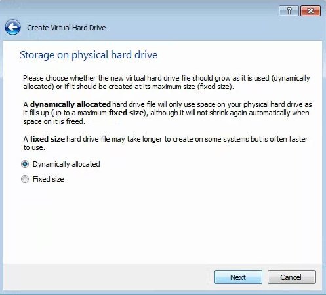Click the text 'space on it is freed.'
Screen dimensions: 326x295
point(54,121)
